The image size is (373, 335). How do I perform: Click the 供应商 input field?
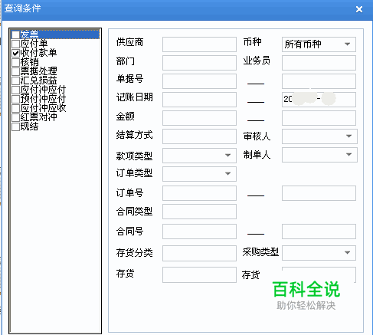pos(199,44)
